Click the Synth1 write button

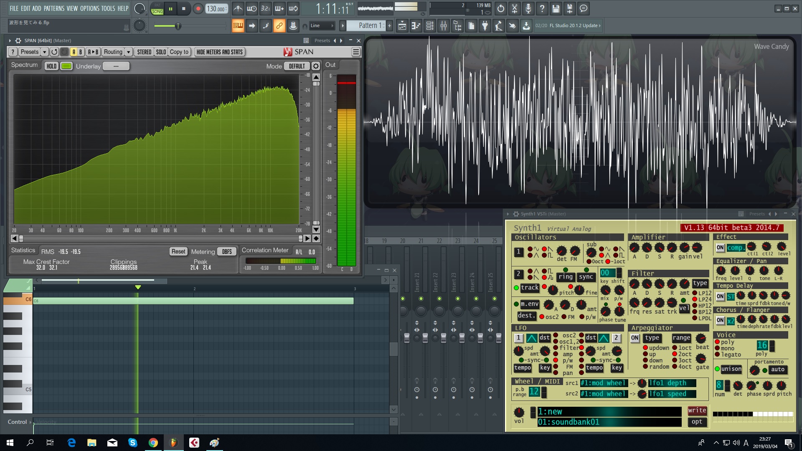click(x=697, y=410)
